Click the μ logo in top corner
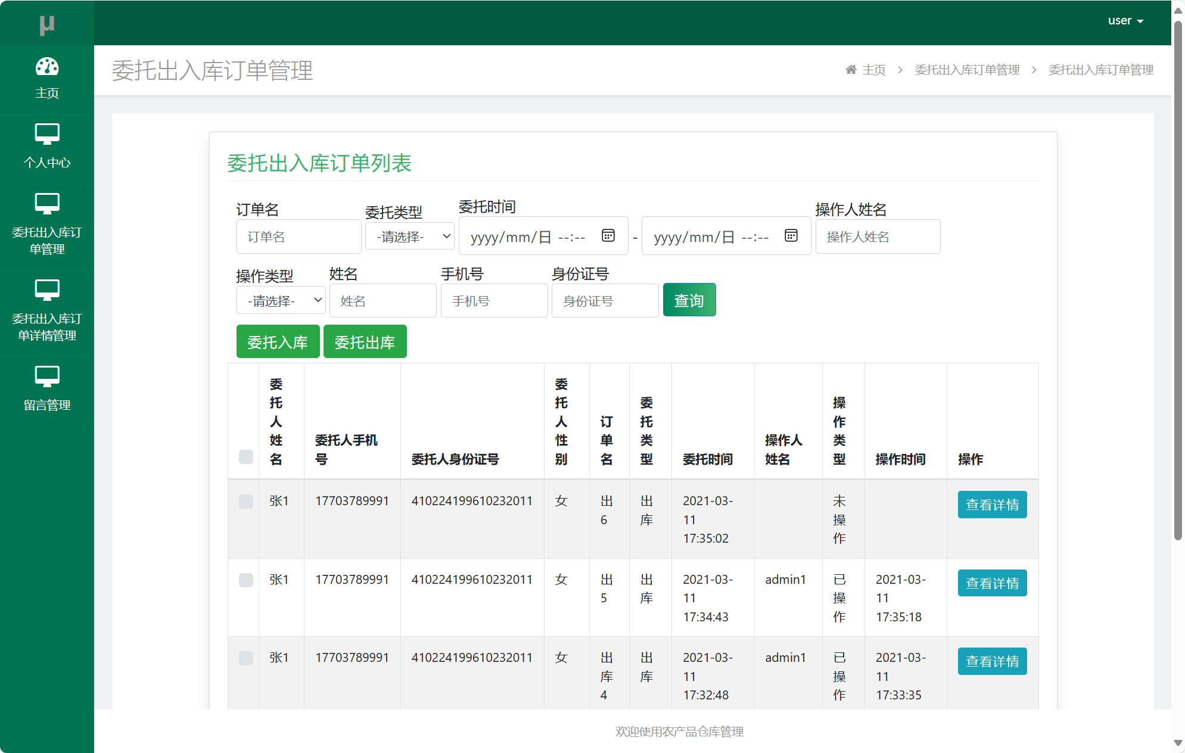The width and height of the screenshot is (1185, 753). (x=47, y=24)
